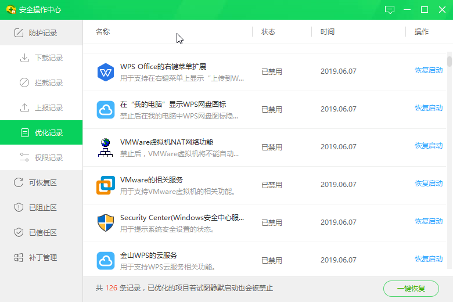Click the vertical scrollbar thumb
453x302 pixels.
[x=449, y=61]
